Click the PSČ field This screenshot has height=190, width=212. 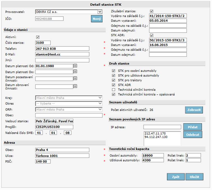pyautogui.click(x=43, y=161)
